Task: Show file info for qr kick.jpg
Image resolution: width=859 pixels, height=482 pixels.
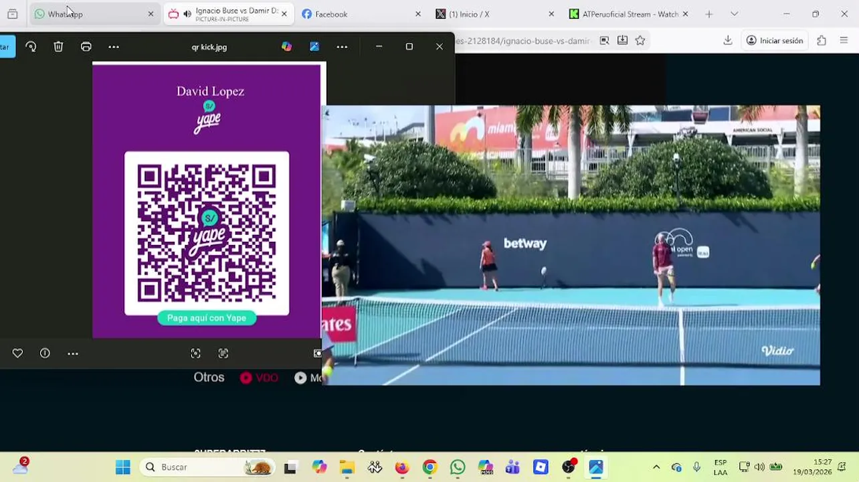Action: click(x=45, y=353)
